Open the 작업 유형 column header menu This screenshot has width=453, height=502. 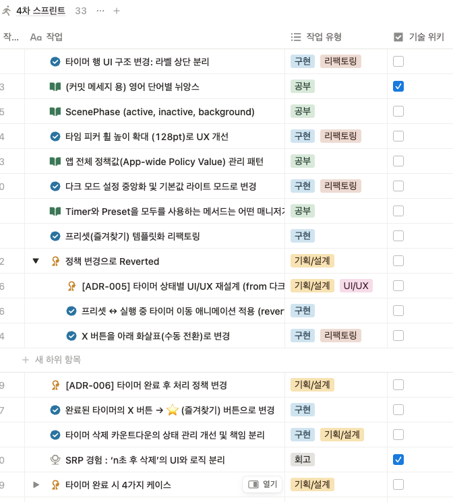coord(316,37)
